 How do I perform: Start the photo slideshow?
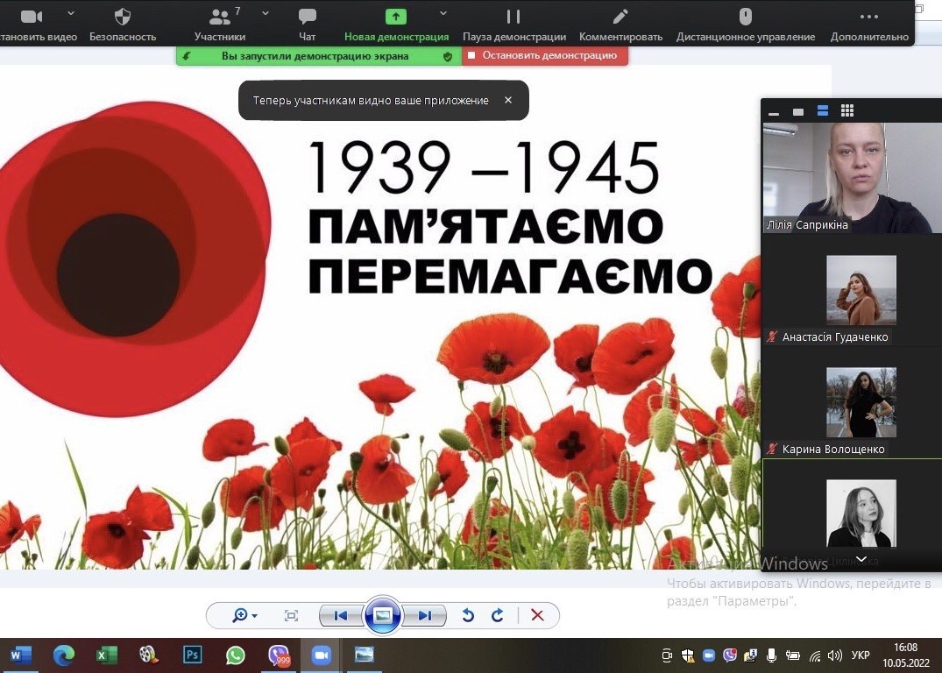point(383,614)
